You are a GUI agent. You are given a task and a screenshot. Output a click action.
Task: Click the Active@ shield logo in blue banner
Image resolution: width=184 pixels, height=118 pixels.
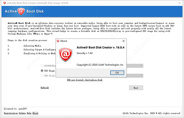click(21, 11)
